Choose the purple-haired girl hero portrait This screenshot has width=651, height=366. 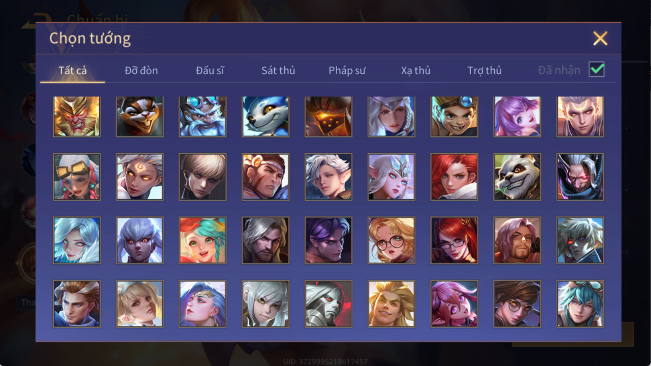517,116
